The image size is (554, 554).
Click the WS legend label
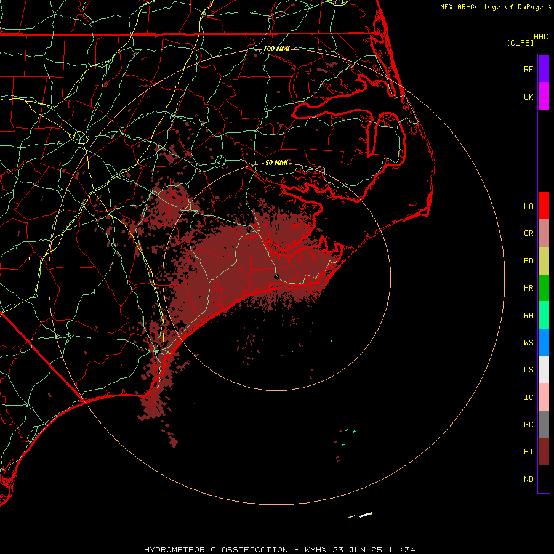528,343
